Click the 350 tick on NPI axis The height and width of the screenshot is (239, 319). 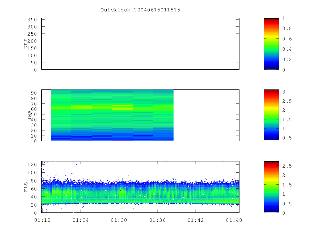[32, 20]
